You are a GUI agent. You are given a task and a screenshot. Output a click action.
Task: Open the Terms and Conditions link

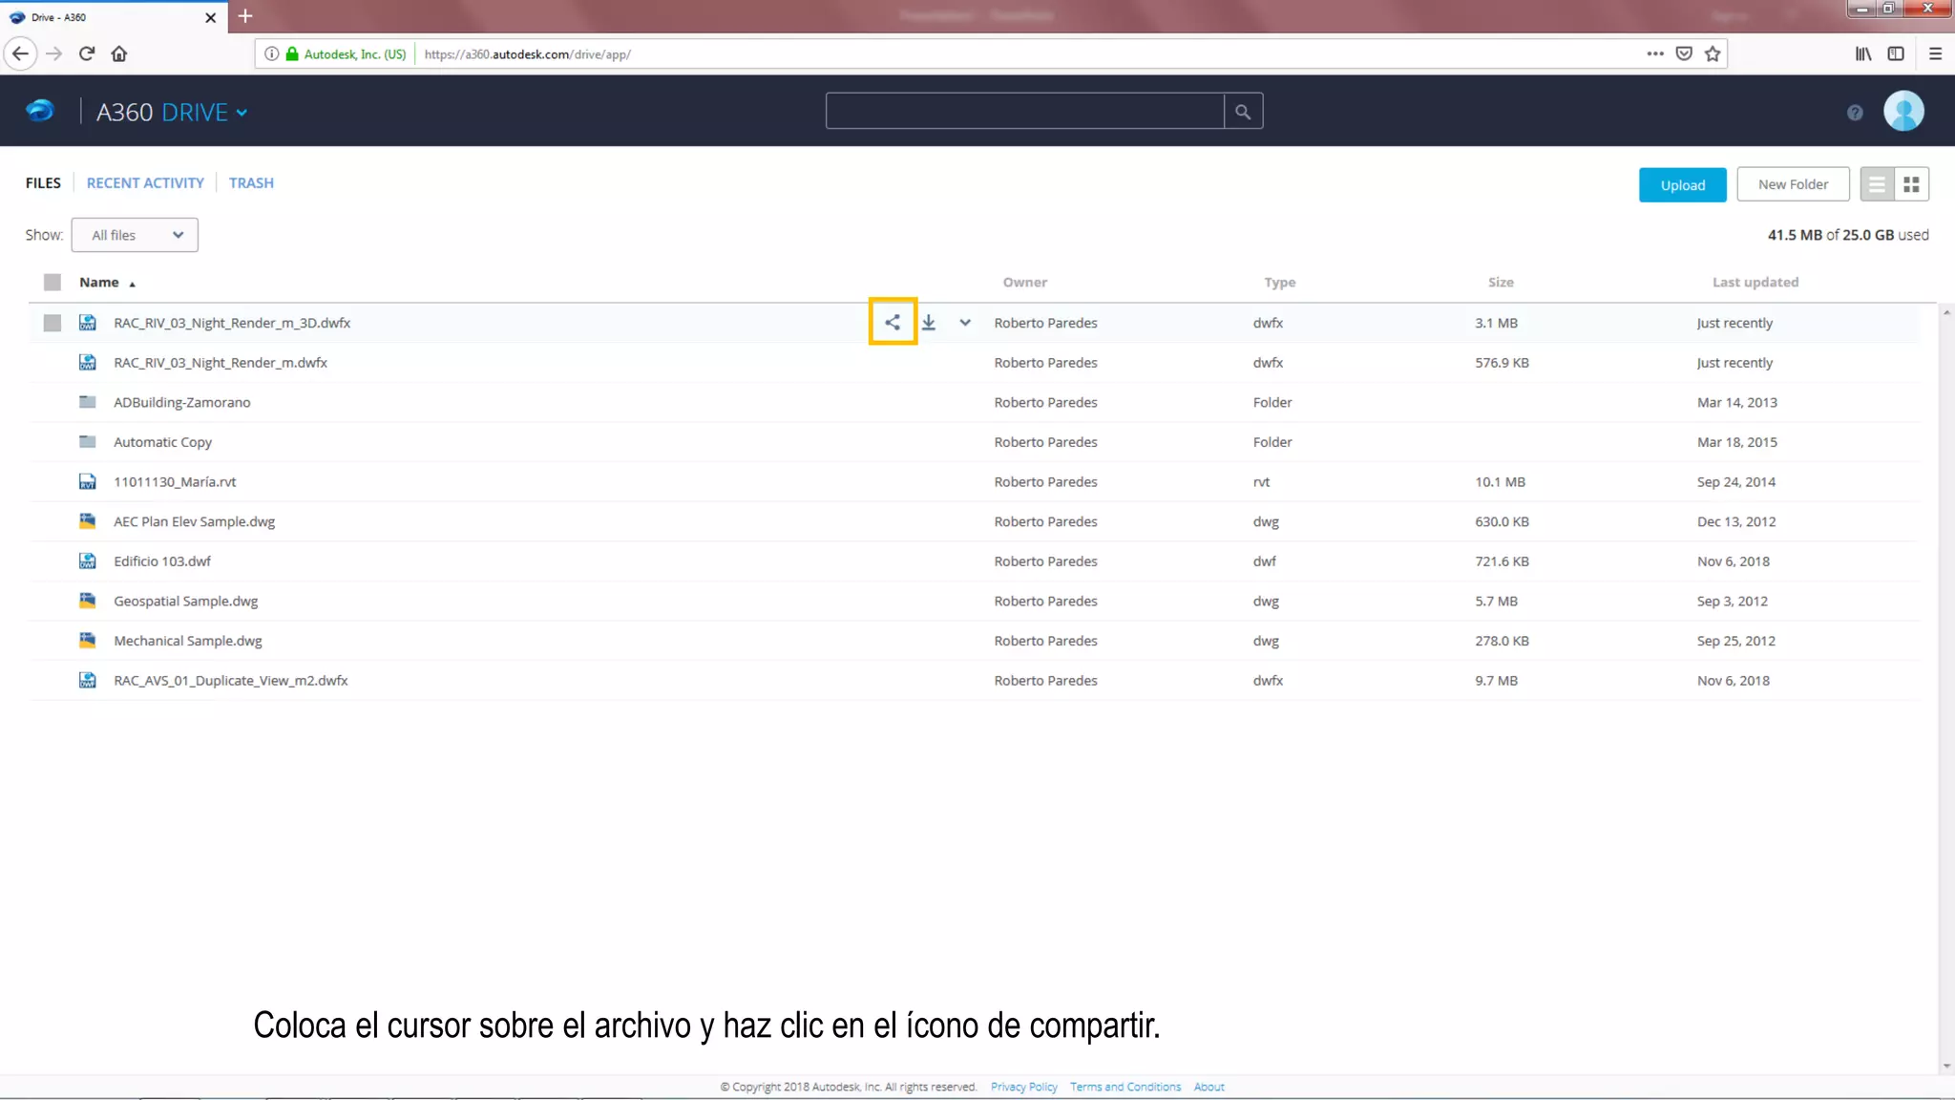pos(1125,1087)
